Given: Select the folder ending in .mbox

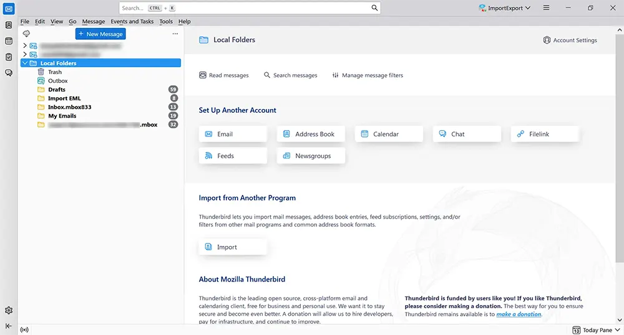Looking at the screenshot, I should (x=100, y=125).
